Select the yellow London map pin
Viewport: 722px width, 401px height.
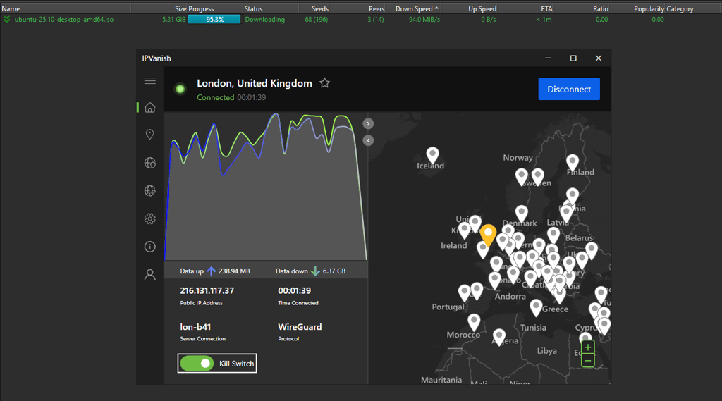pos(488,235)
